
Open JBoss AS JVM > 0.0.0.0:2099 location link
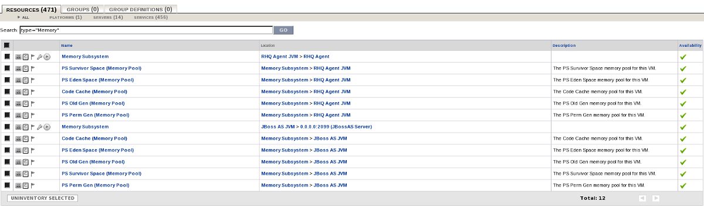317,127
